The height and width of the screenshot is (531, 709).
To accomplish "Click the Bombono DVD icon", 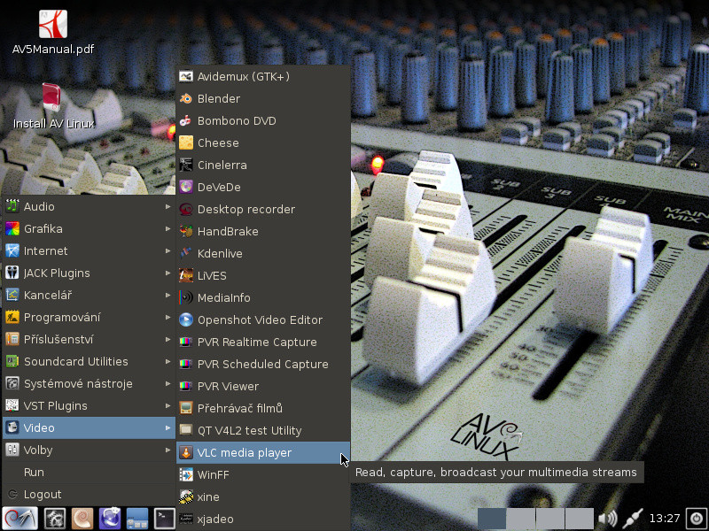I will click(x=186, y=120).
